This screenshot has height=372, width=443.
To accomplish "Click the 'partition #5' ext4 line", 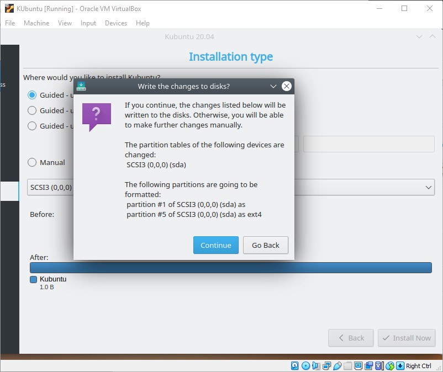I will 194,215.
